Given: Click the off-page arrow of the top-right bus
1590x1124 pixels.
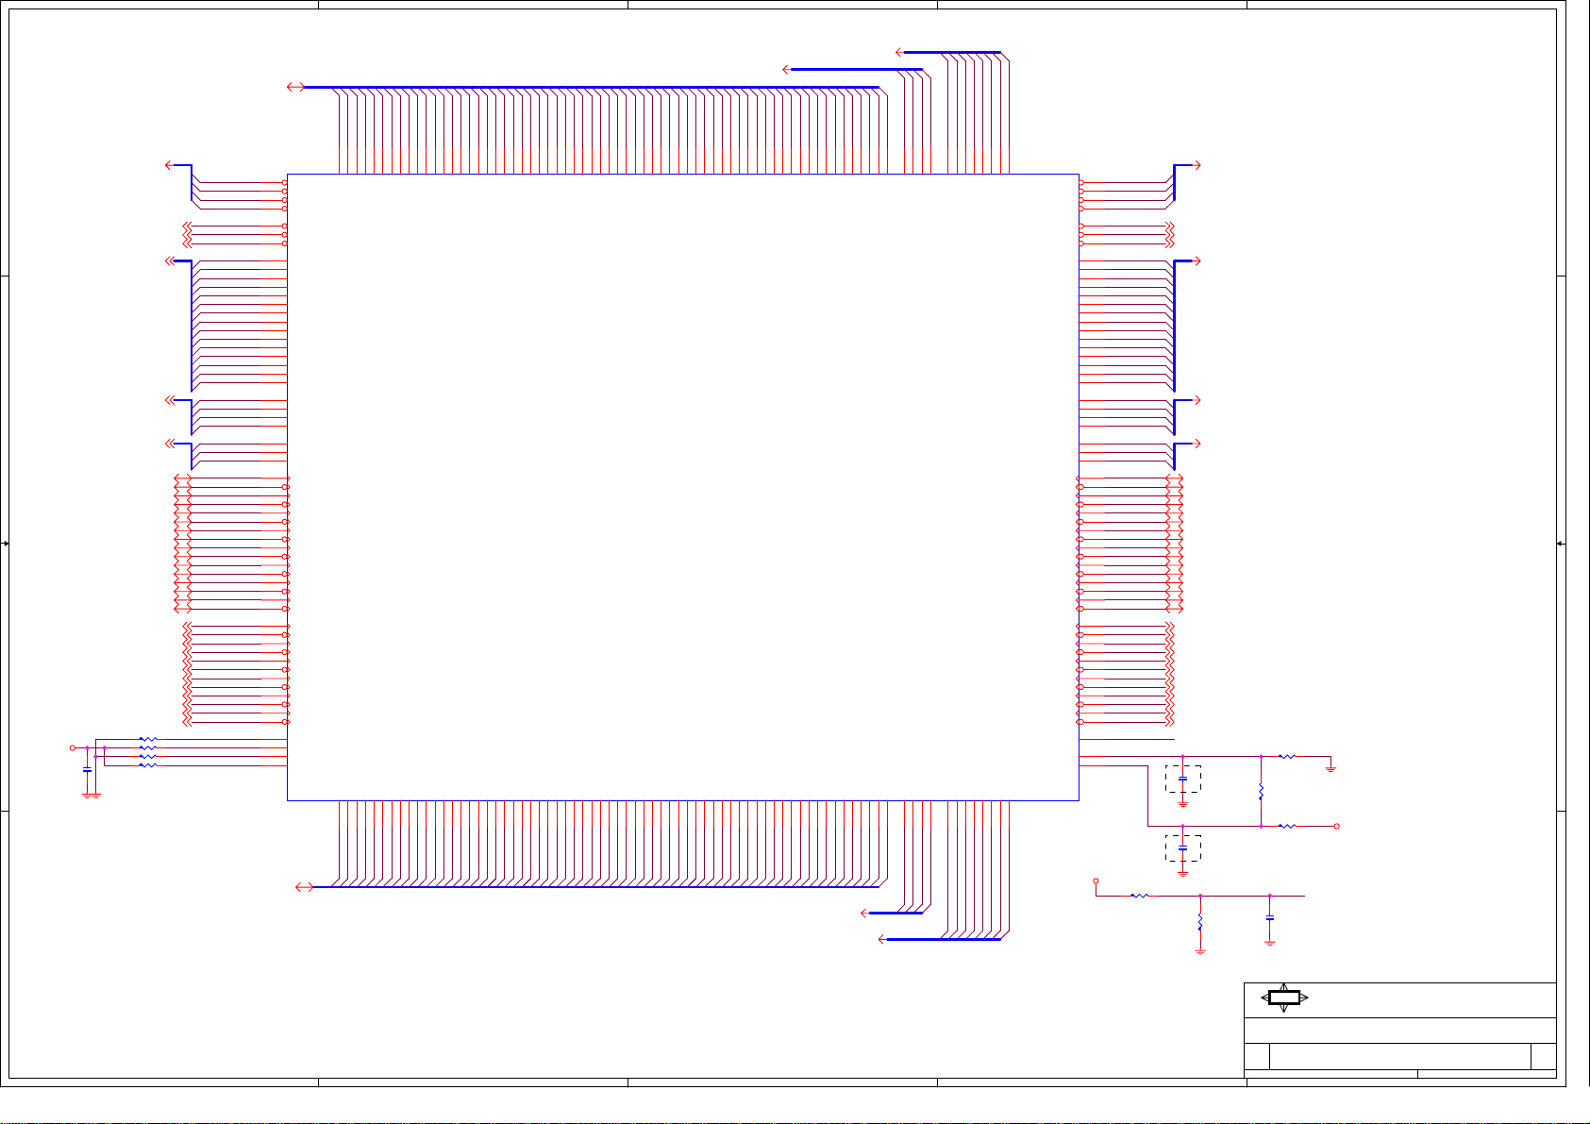Looking at the screenshot, I should point(1197,165).
